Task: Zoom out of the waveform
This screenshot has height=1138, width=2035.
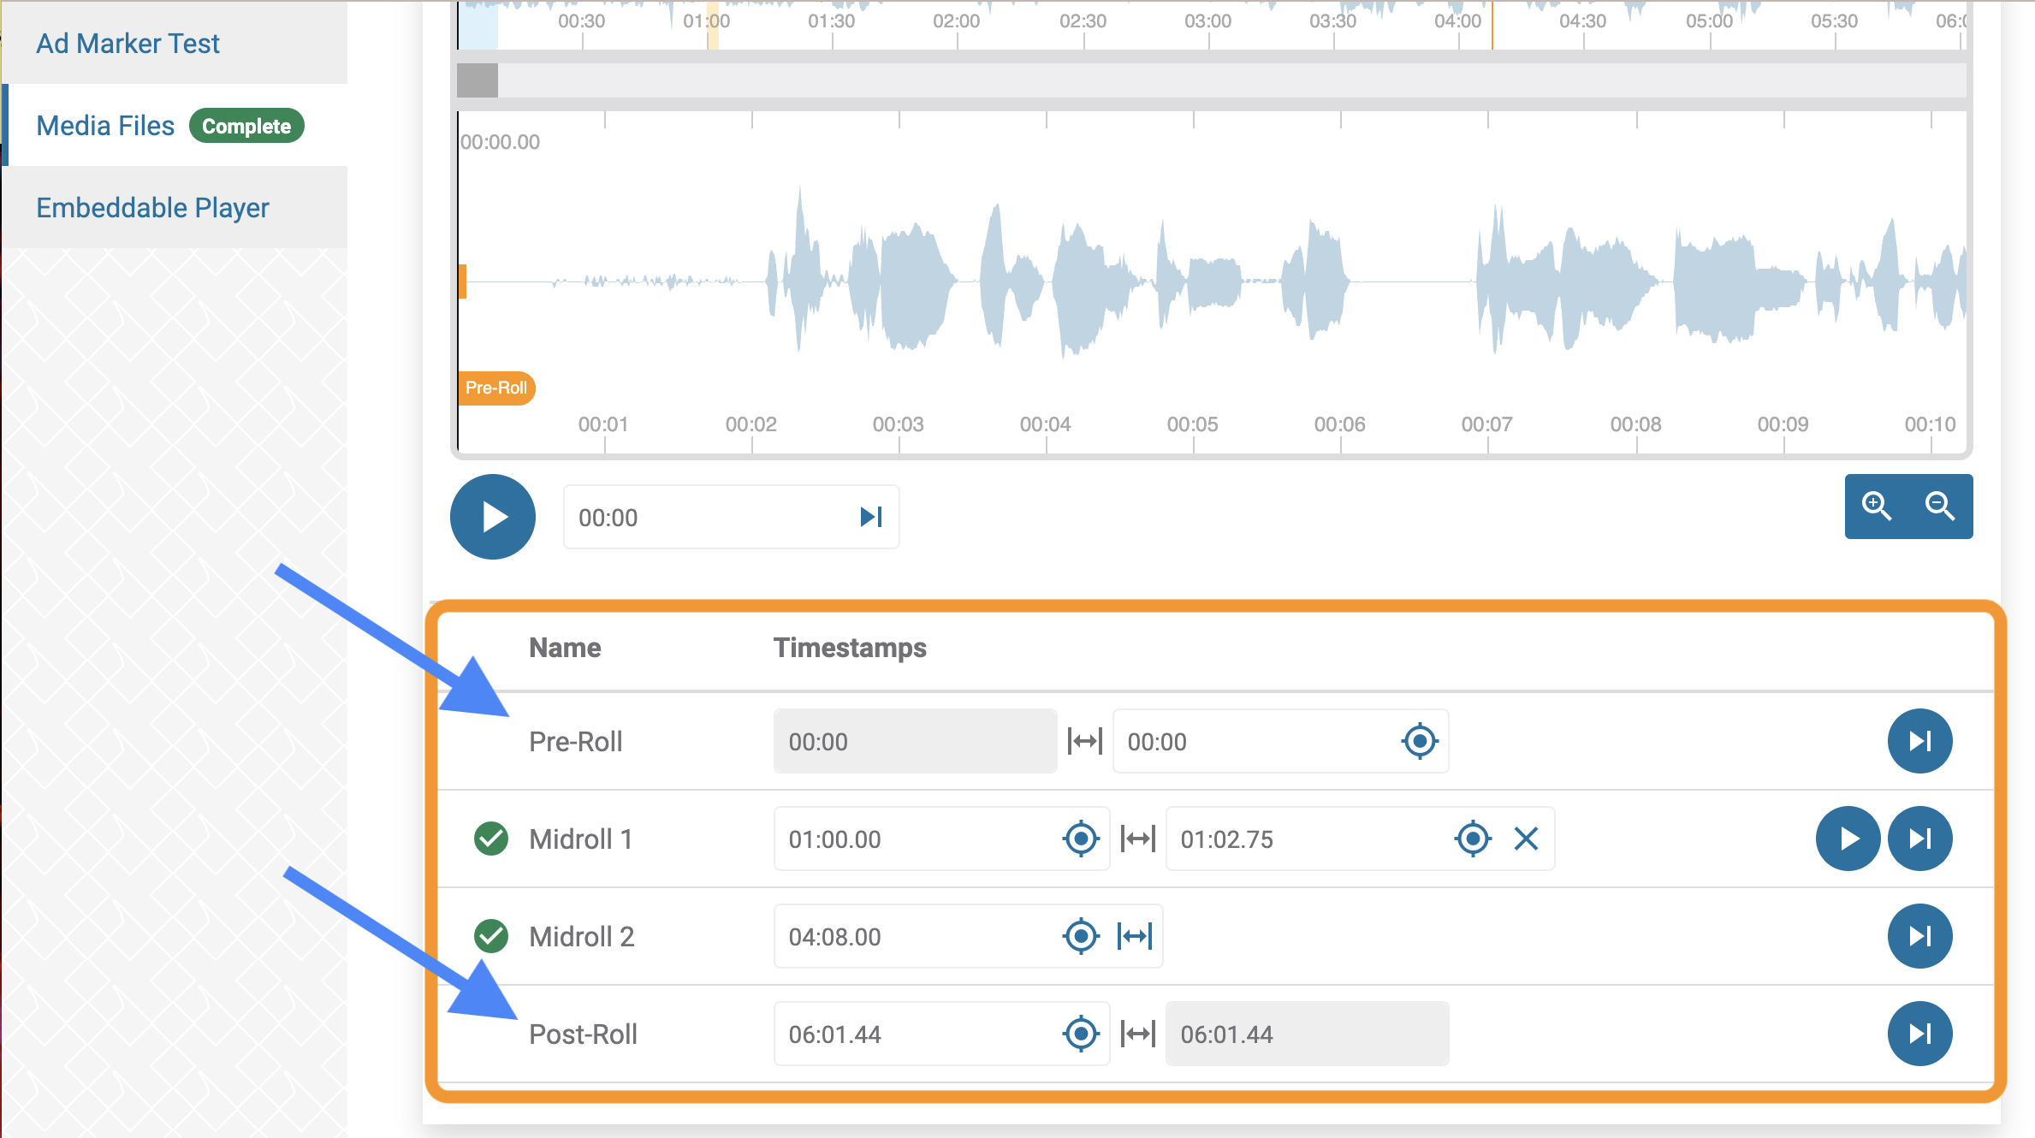Action: (x=1940, y=507)
